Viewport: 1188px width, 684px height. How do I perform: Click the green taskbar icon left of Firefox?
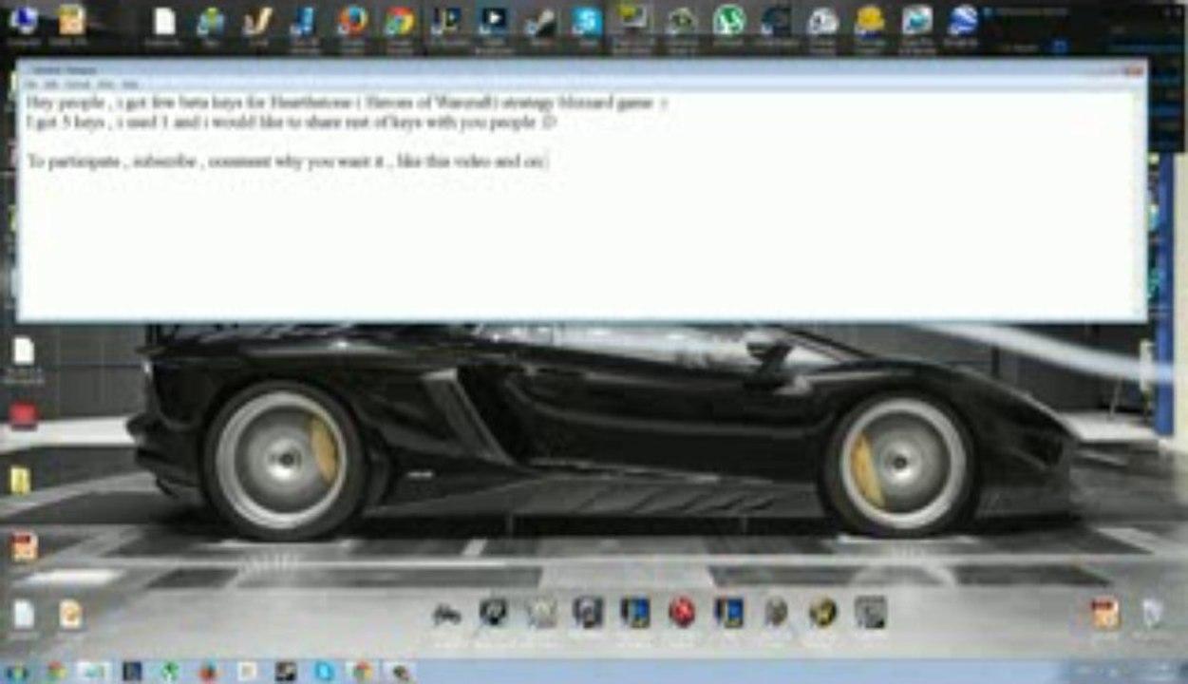(170, 672)
